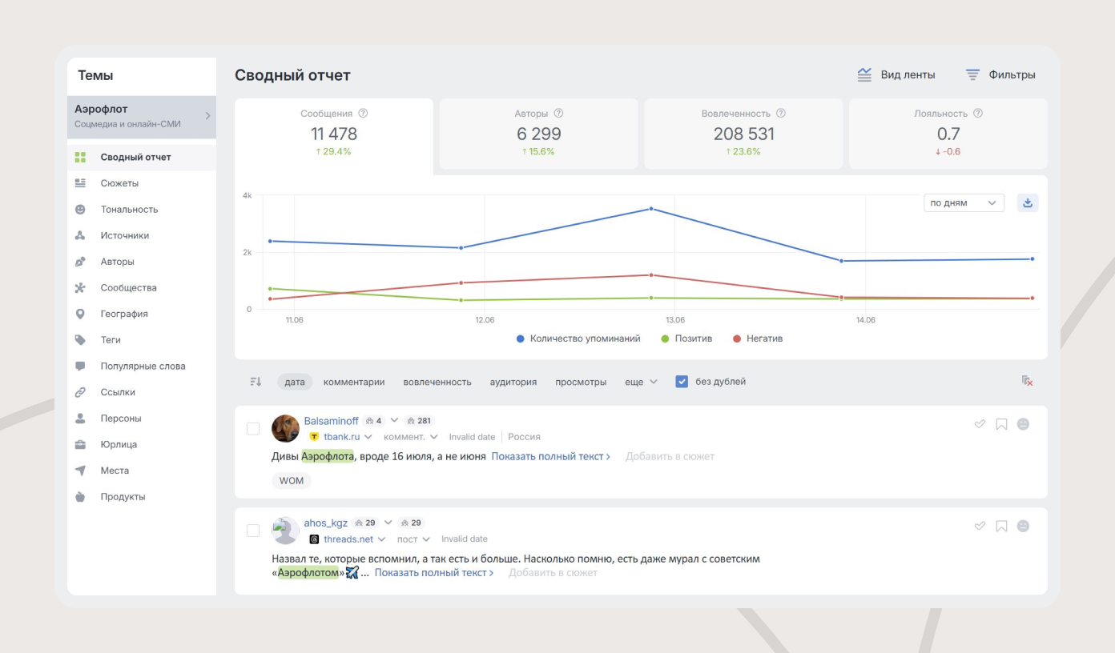Click the WOM tag
The height and width of the screenshot is (653, 1115).
(x=292, y=481)
